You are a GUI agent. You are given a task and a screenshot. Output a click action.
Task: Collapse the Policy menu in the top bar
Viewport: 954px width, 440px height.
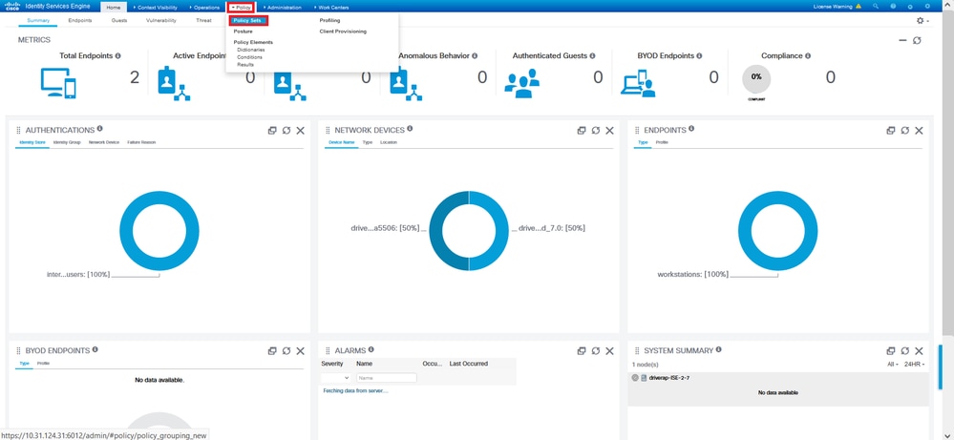[x=241, y=8]
